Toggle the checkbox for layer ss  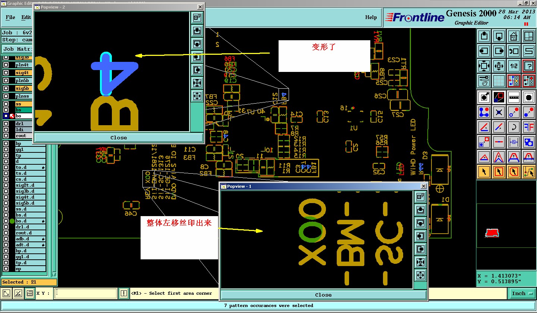(x=6, y=104)
